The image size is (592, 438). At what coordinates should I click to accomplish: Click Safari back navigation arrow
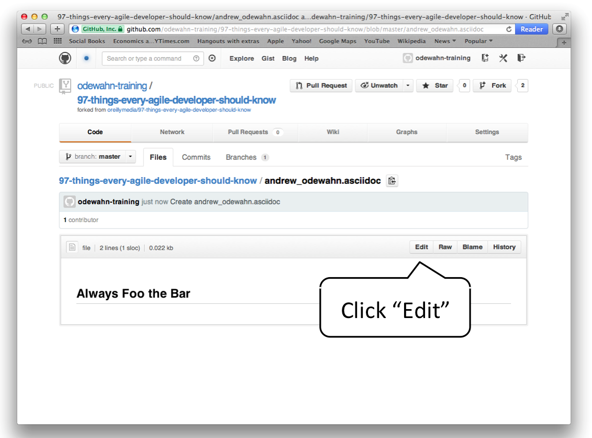[28, 29]
